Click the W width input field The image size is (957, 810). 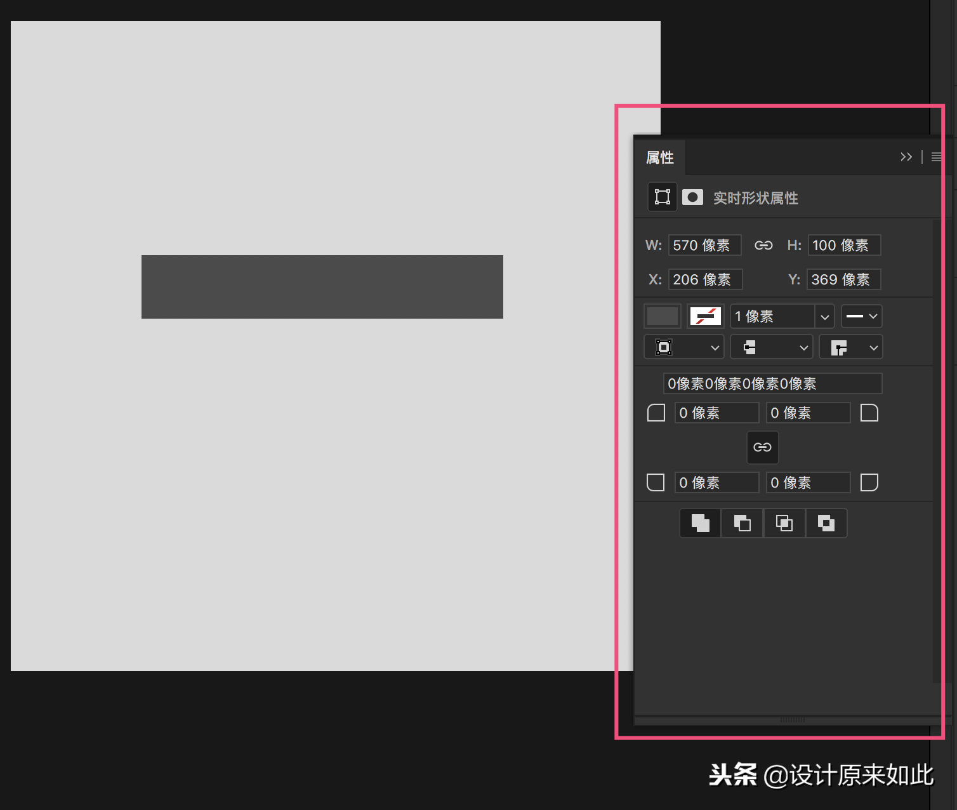(704, 245)
